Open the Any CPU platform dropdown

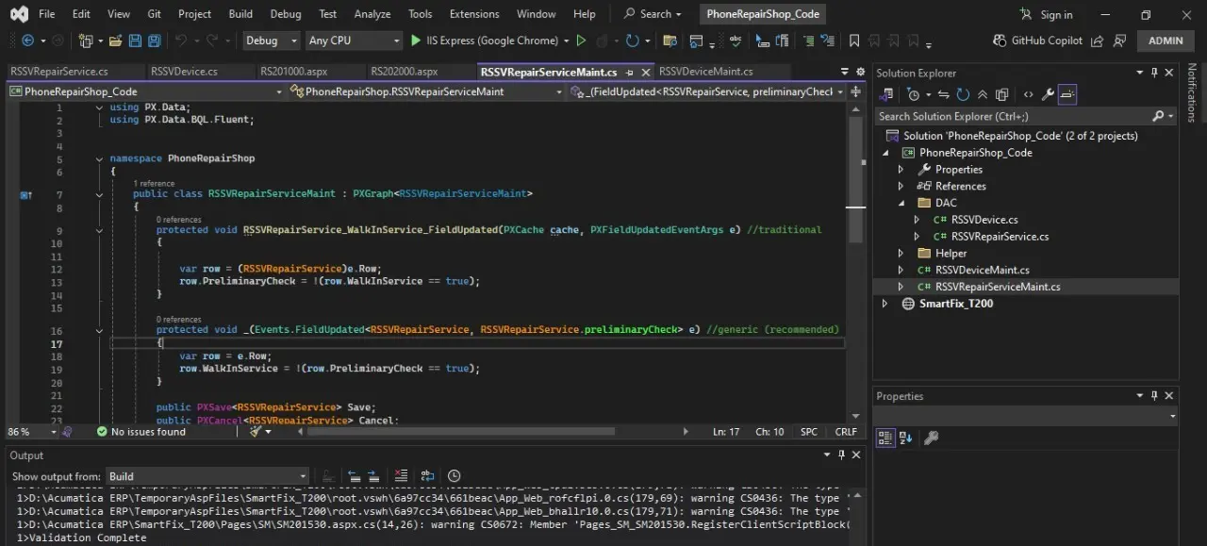pos(354,41)
